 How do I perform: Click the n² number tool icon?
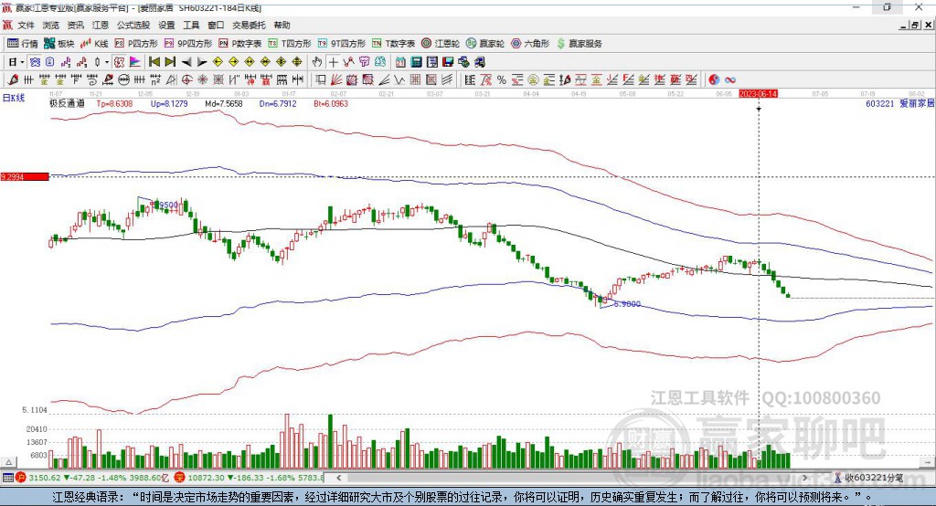point(155,80)
